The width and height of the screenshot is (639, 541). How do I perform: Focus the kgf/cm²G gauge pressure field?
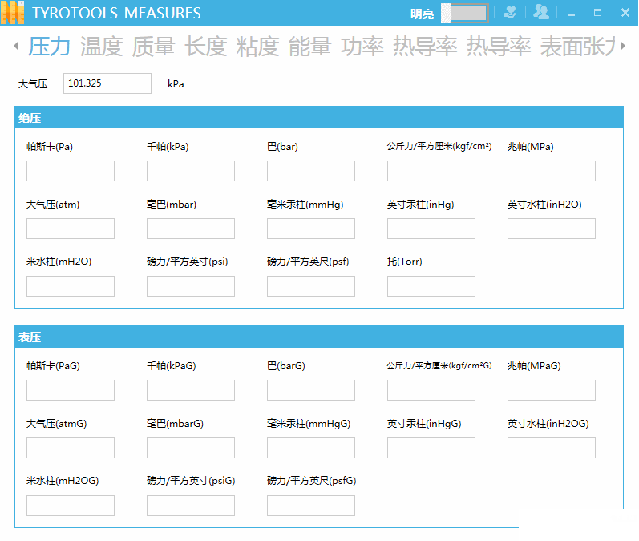tap(431, 390)
